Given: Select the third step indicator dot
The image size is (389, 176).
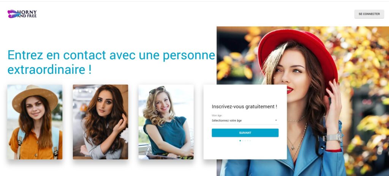Looking at the screenshot, I should point(245,141).
